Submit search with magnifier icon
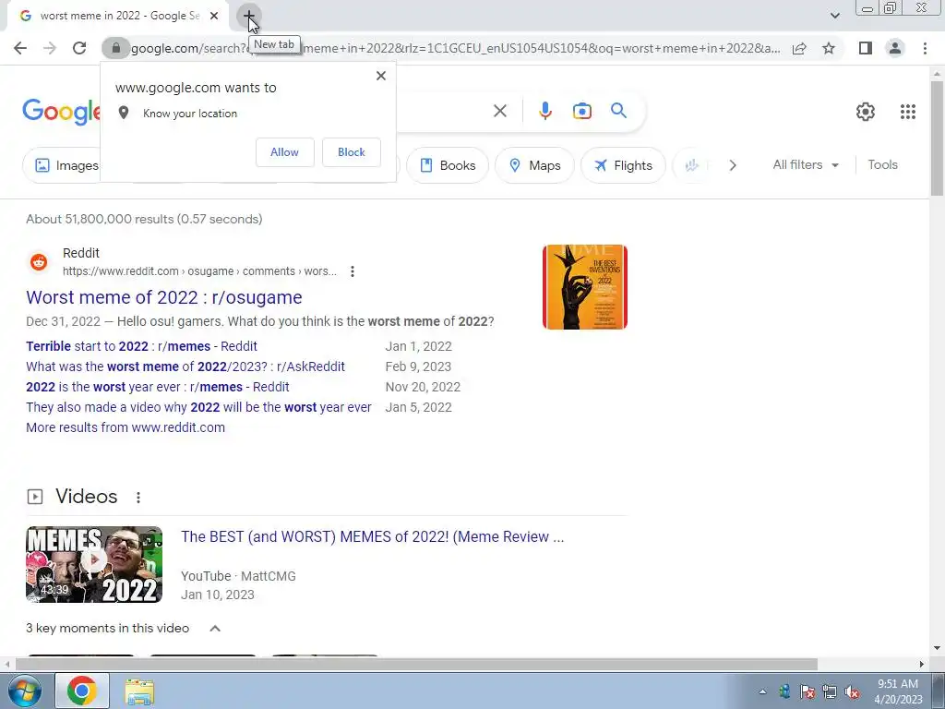Image resolution: width=945 pixels, height=709 pixels. [x=618, y=111]
